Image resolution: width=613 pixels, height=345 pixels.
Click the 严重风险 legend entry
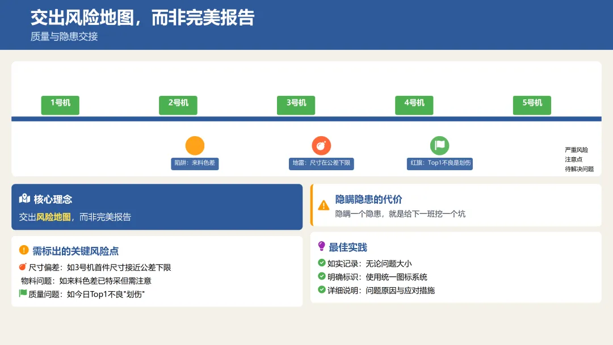576,150
